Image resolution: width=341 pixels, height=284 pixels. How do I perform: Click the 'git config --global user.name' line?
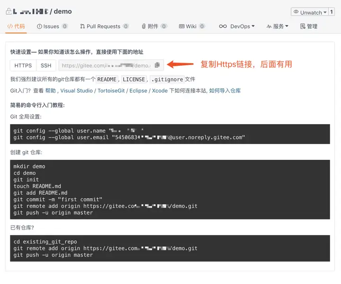click(x=78, y=131)
